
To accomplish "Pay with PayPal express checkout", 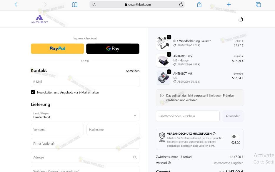I will point(57,49).
